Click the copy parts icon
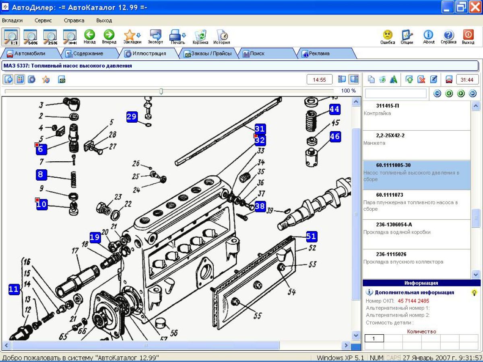 pyautogui.click(x=371, y=80)
